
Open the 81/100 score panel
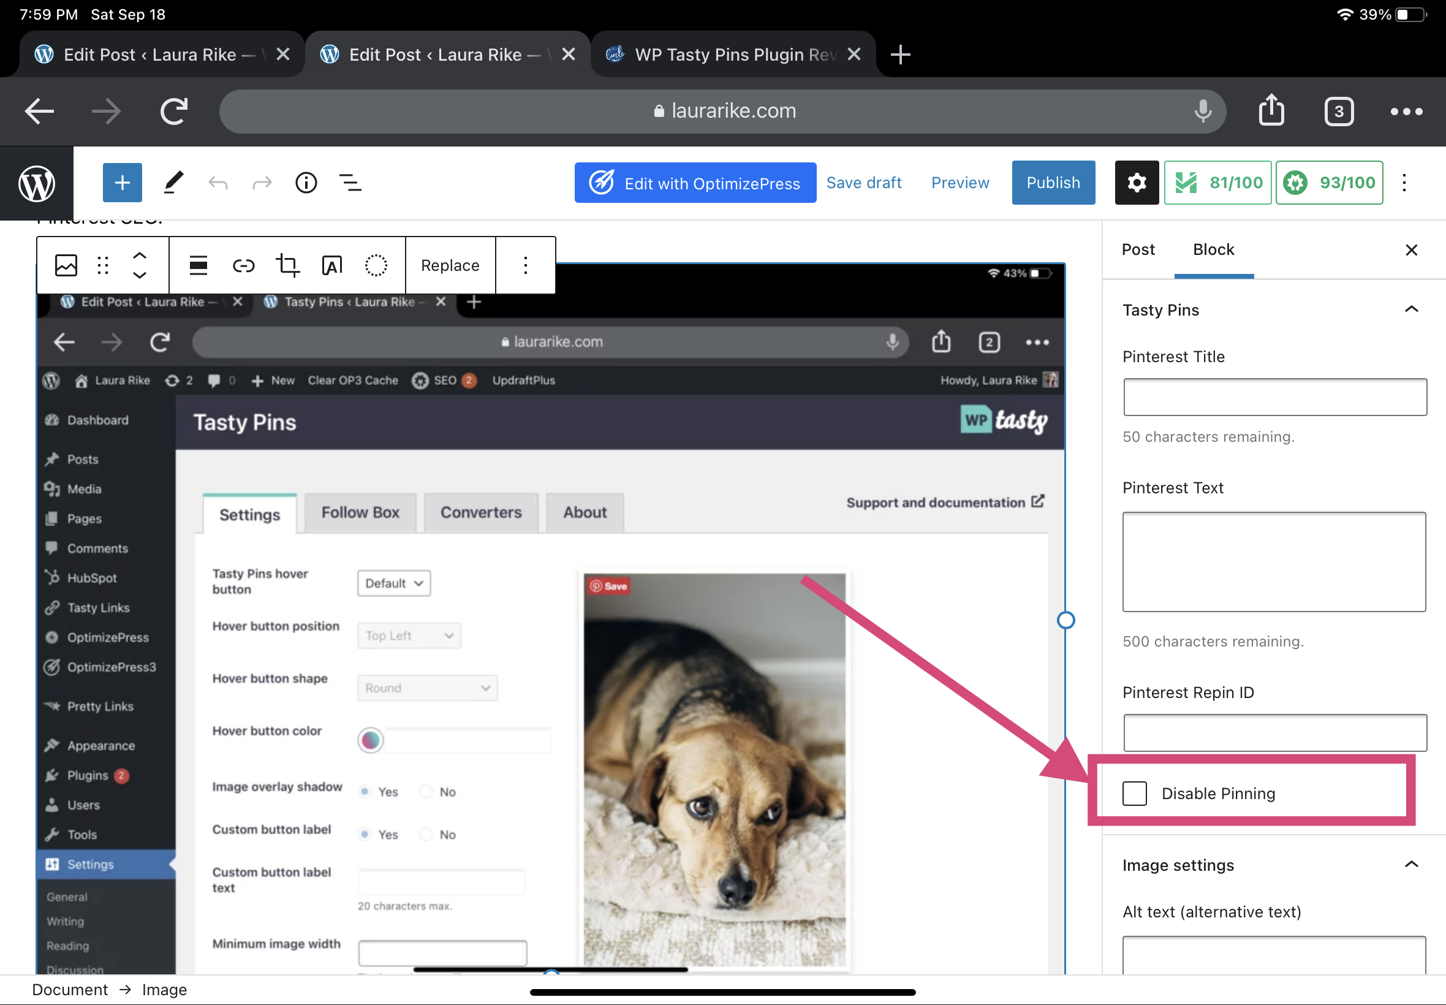1217,183
